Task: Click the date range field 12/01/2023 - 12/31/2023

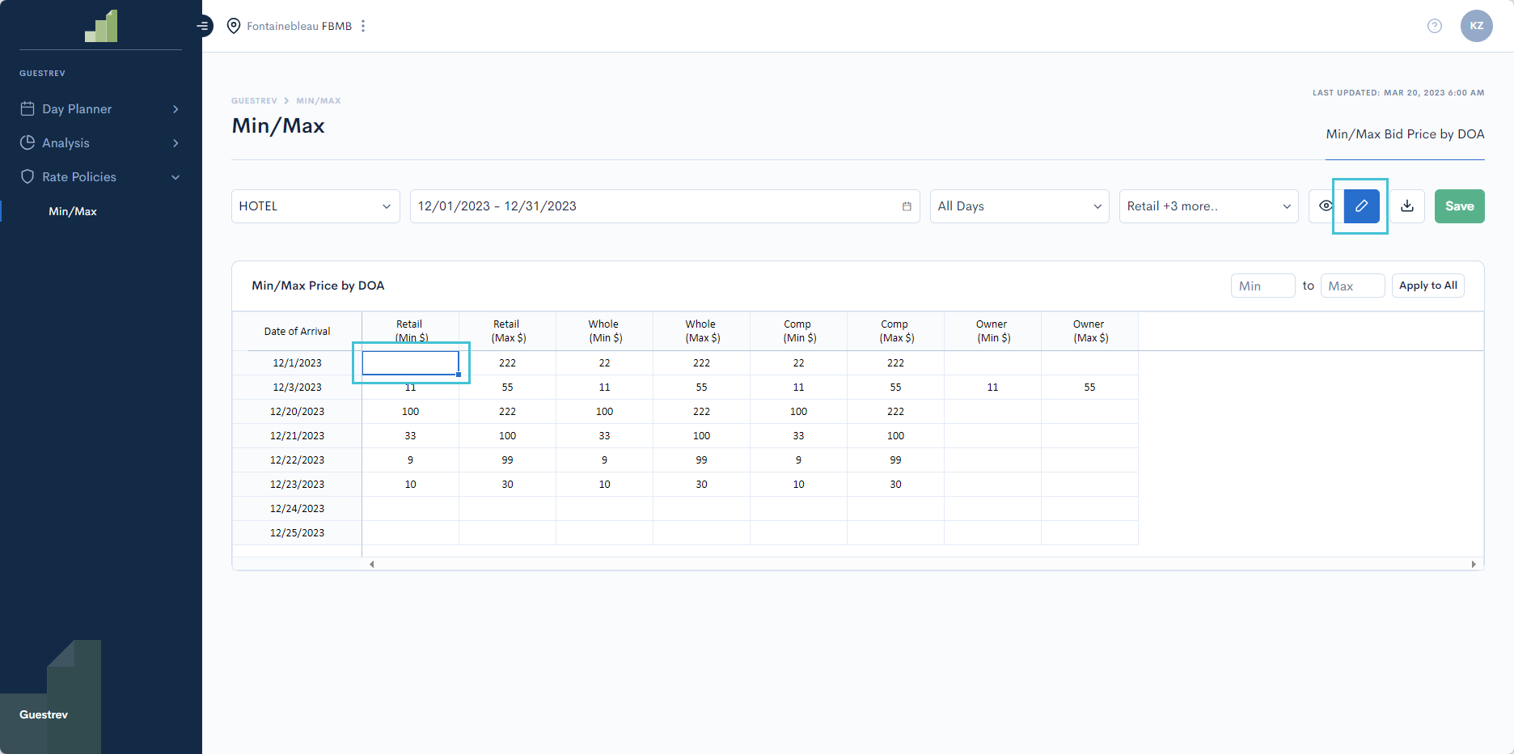Action: click(665, 206)
